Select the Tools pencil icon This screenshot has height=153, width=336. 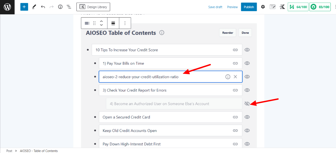click(34, 7)
